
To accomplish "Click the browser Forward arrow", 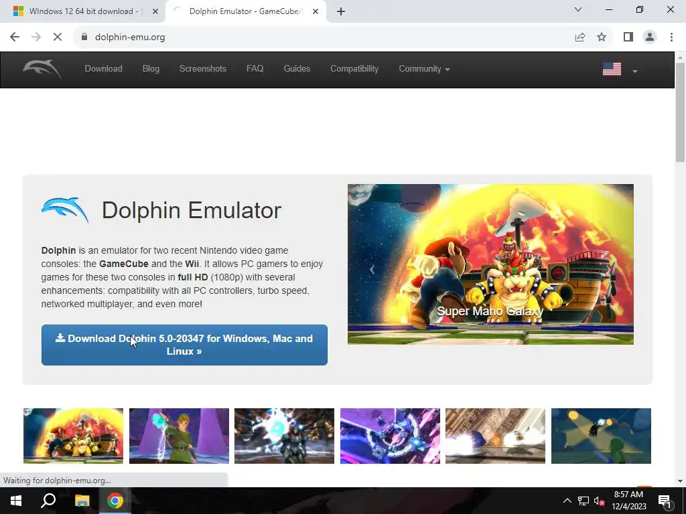I will (x=36, y=37).
